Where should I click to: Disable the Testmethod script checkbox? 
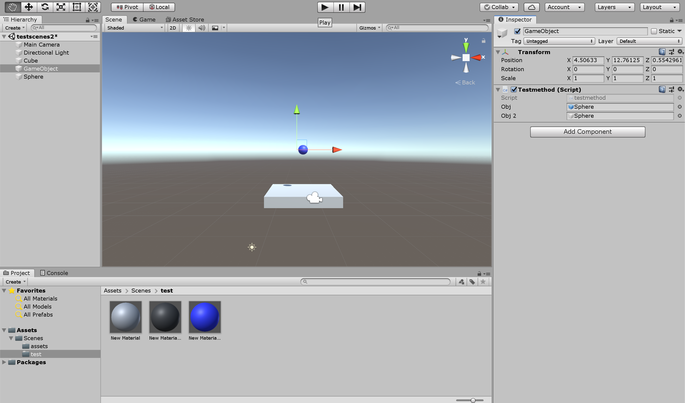coord(514,89)
